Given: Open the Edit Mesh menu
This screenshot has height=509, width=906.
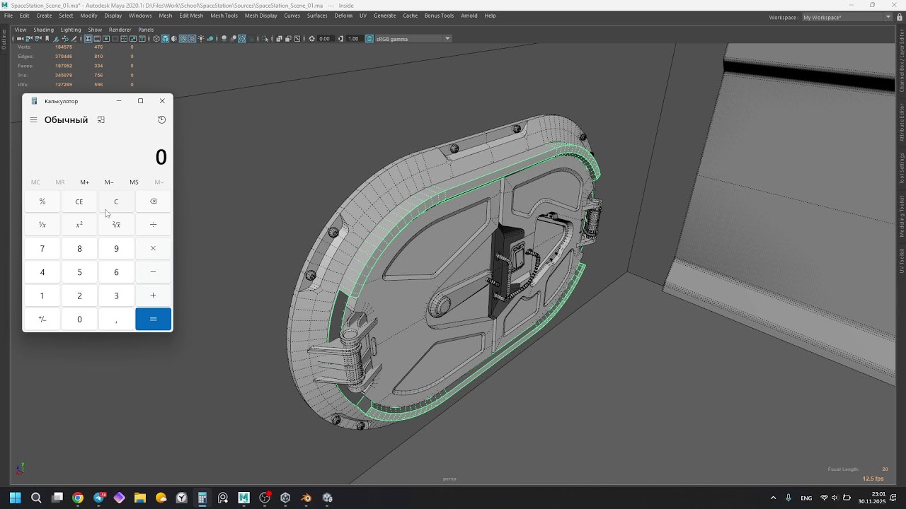Looking at the screenshot, I should [191, 16].
